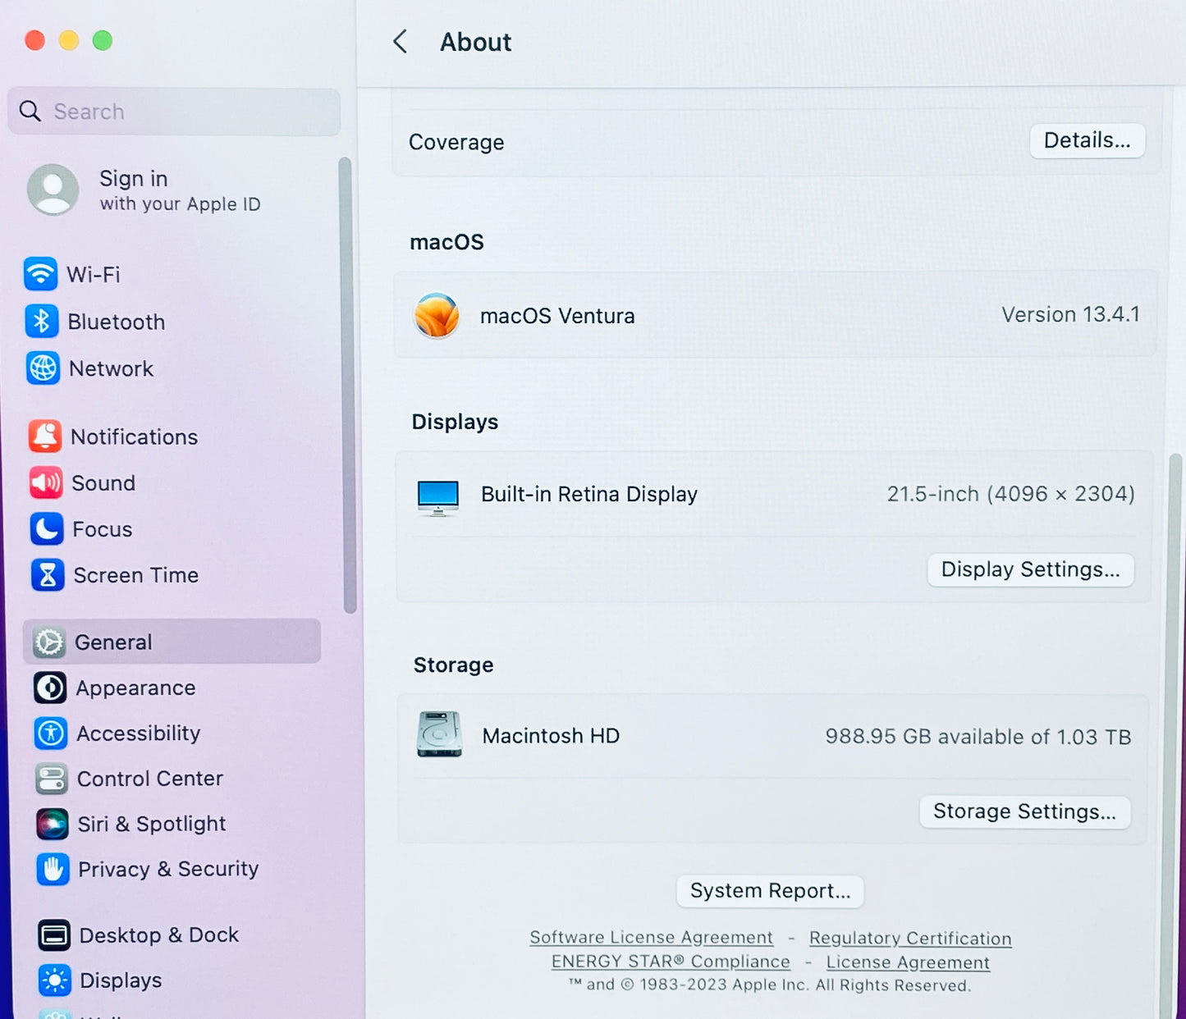This screenshot has width=1186, height=1019.
Task: Click the Coverage label text
Action: coord(456,142)
